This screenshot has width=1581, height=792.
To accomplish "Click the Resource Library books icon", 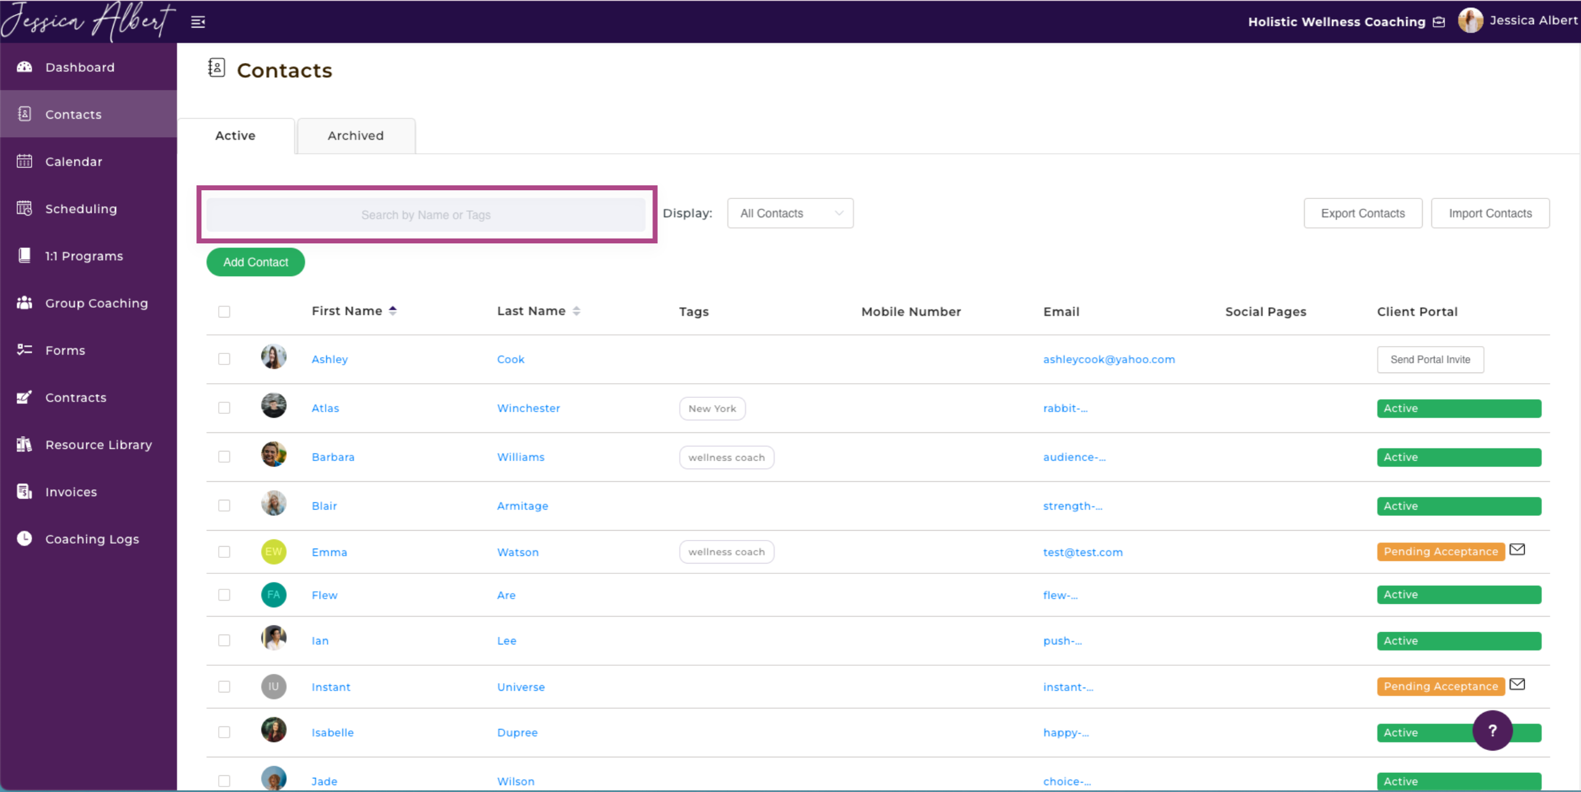I will pos(25,444).
